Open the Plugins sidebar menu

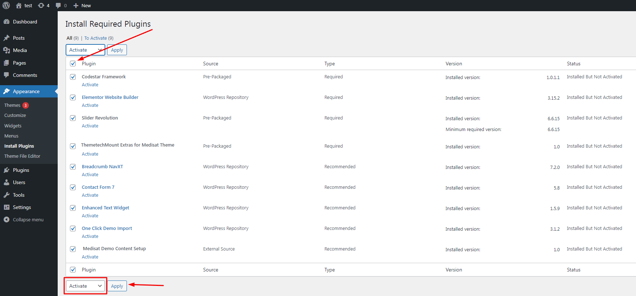coord(21,170)
